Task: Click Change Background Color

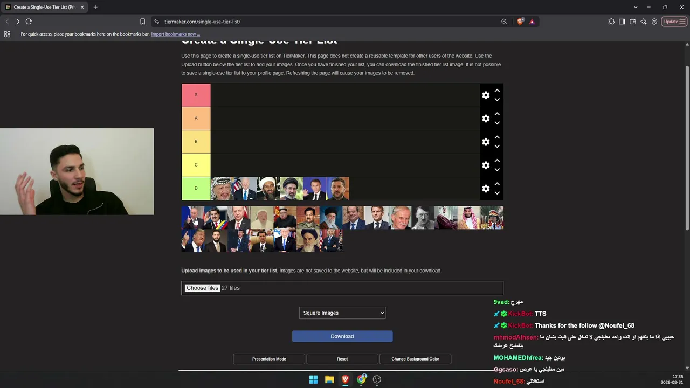Action: (x=415, y=359)
